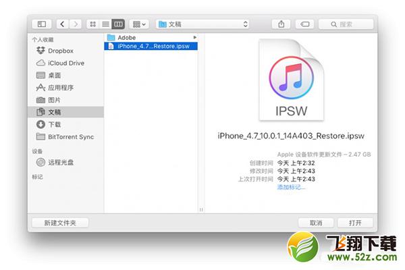Screen dimensions: 405x270
Task: Open the 文稿 location popup menu
Action: pyautogui.click(x=202, y=24)
